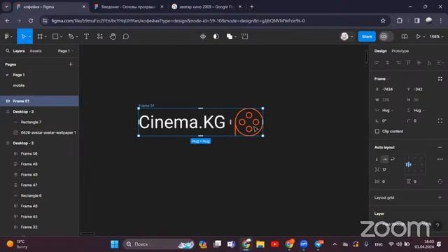Click the Use as mask icon
Viewport: 448px width, 252px height.
(216, 36)
